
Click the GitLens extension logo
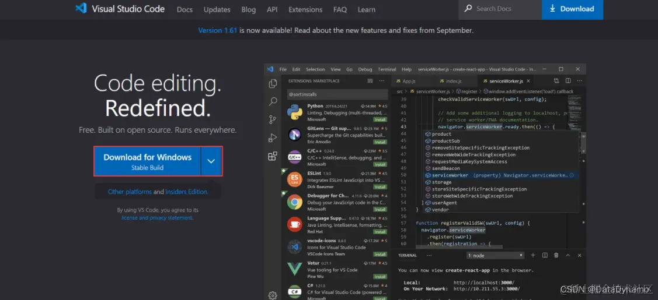[295, 135]
